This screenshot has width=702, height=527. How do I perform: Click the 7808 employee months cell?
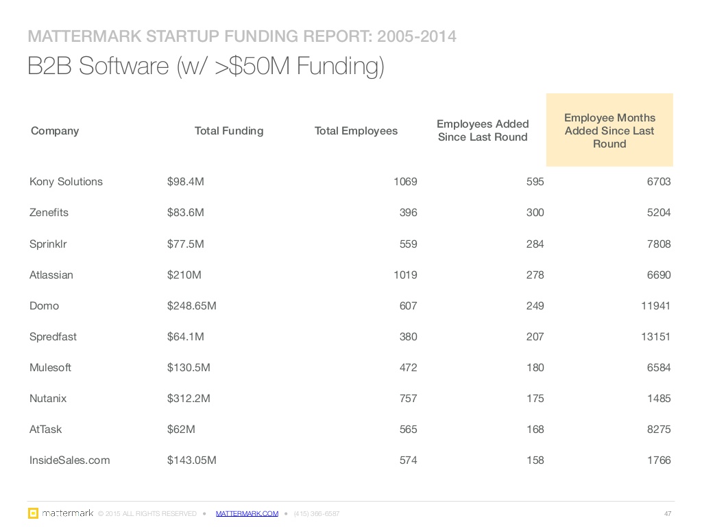tap(659, 244)
